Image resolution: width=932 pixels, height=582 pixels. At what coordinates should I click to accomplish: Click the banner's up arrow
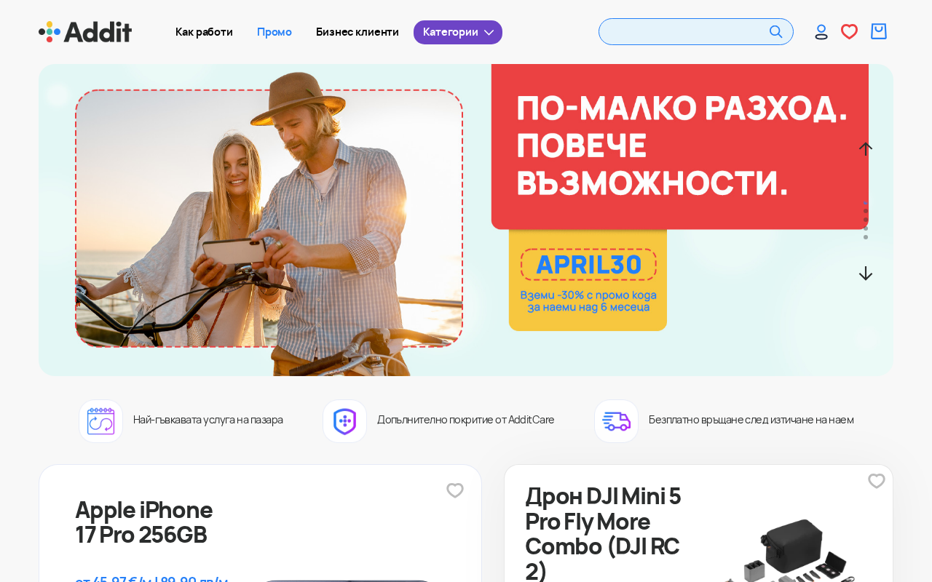click(866, 148)
